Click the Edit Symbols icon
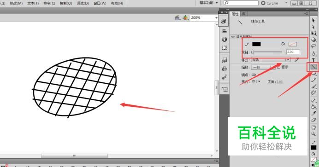 185,18
